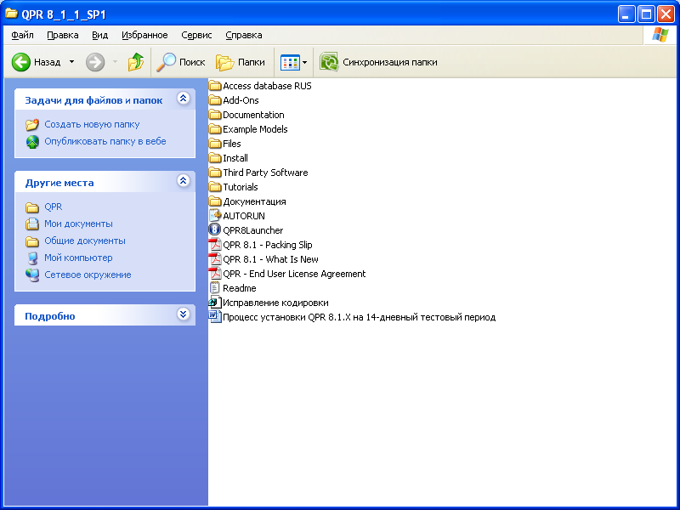
Task: Select the Documentation folder icon
Action: (215, 115)
